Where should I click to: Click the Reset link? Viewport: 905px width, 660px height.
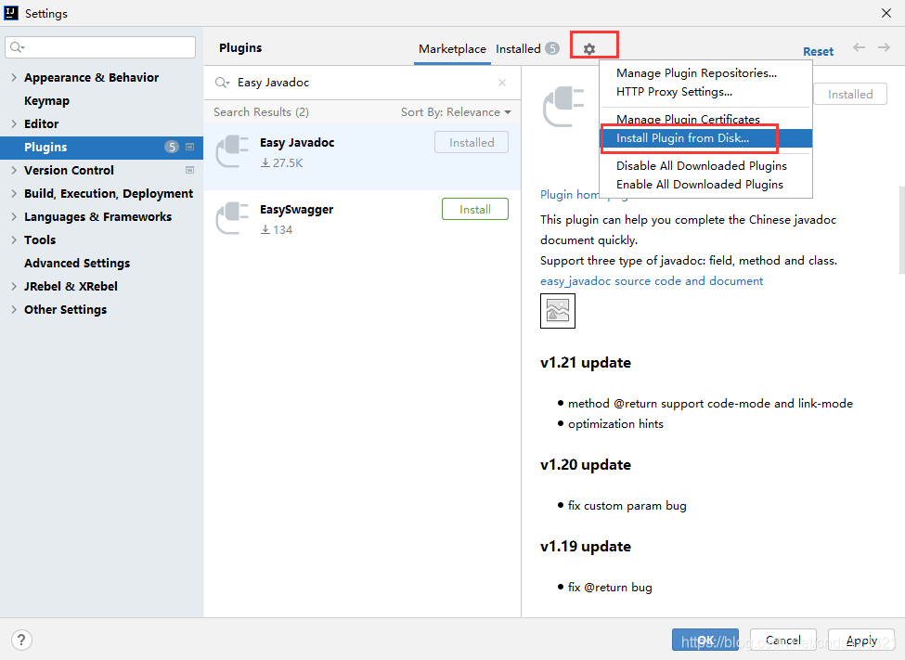[818, 51]
